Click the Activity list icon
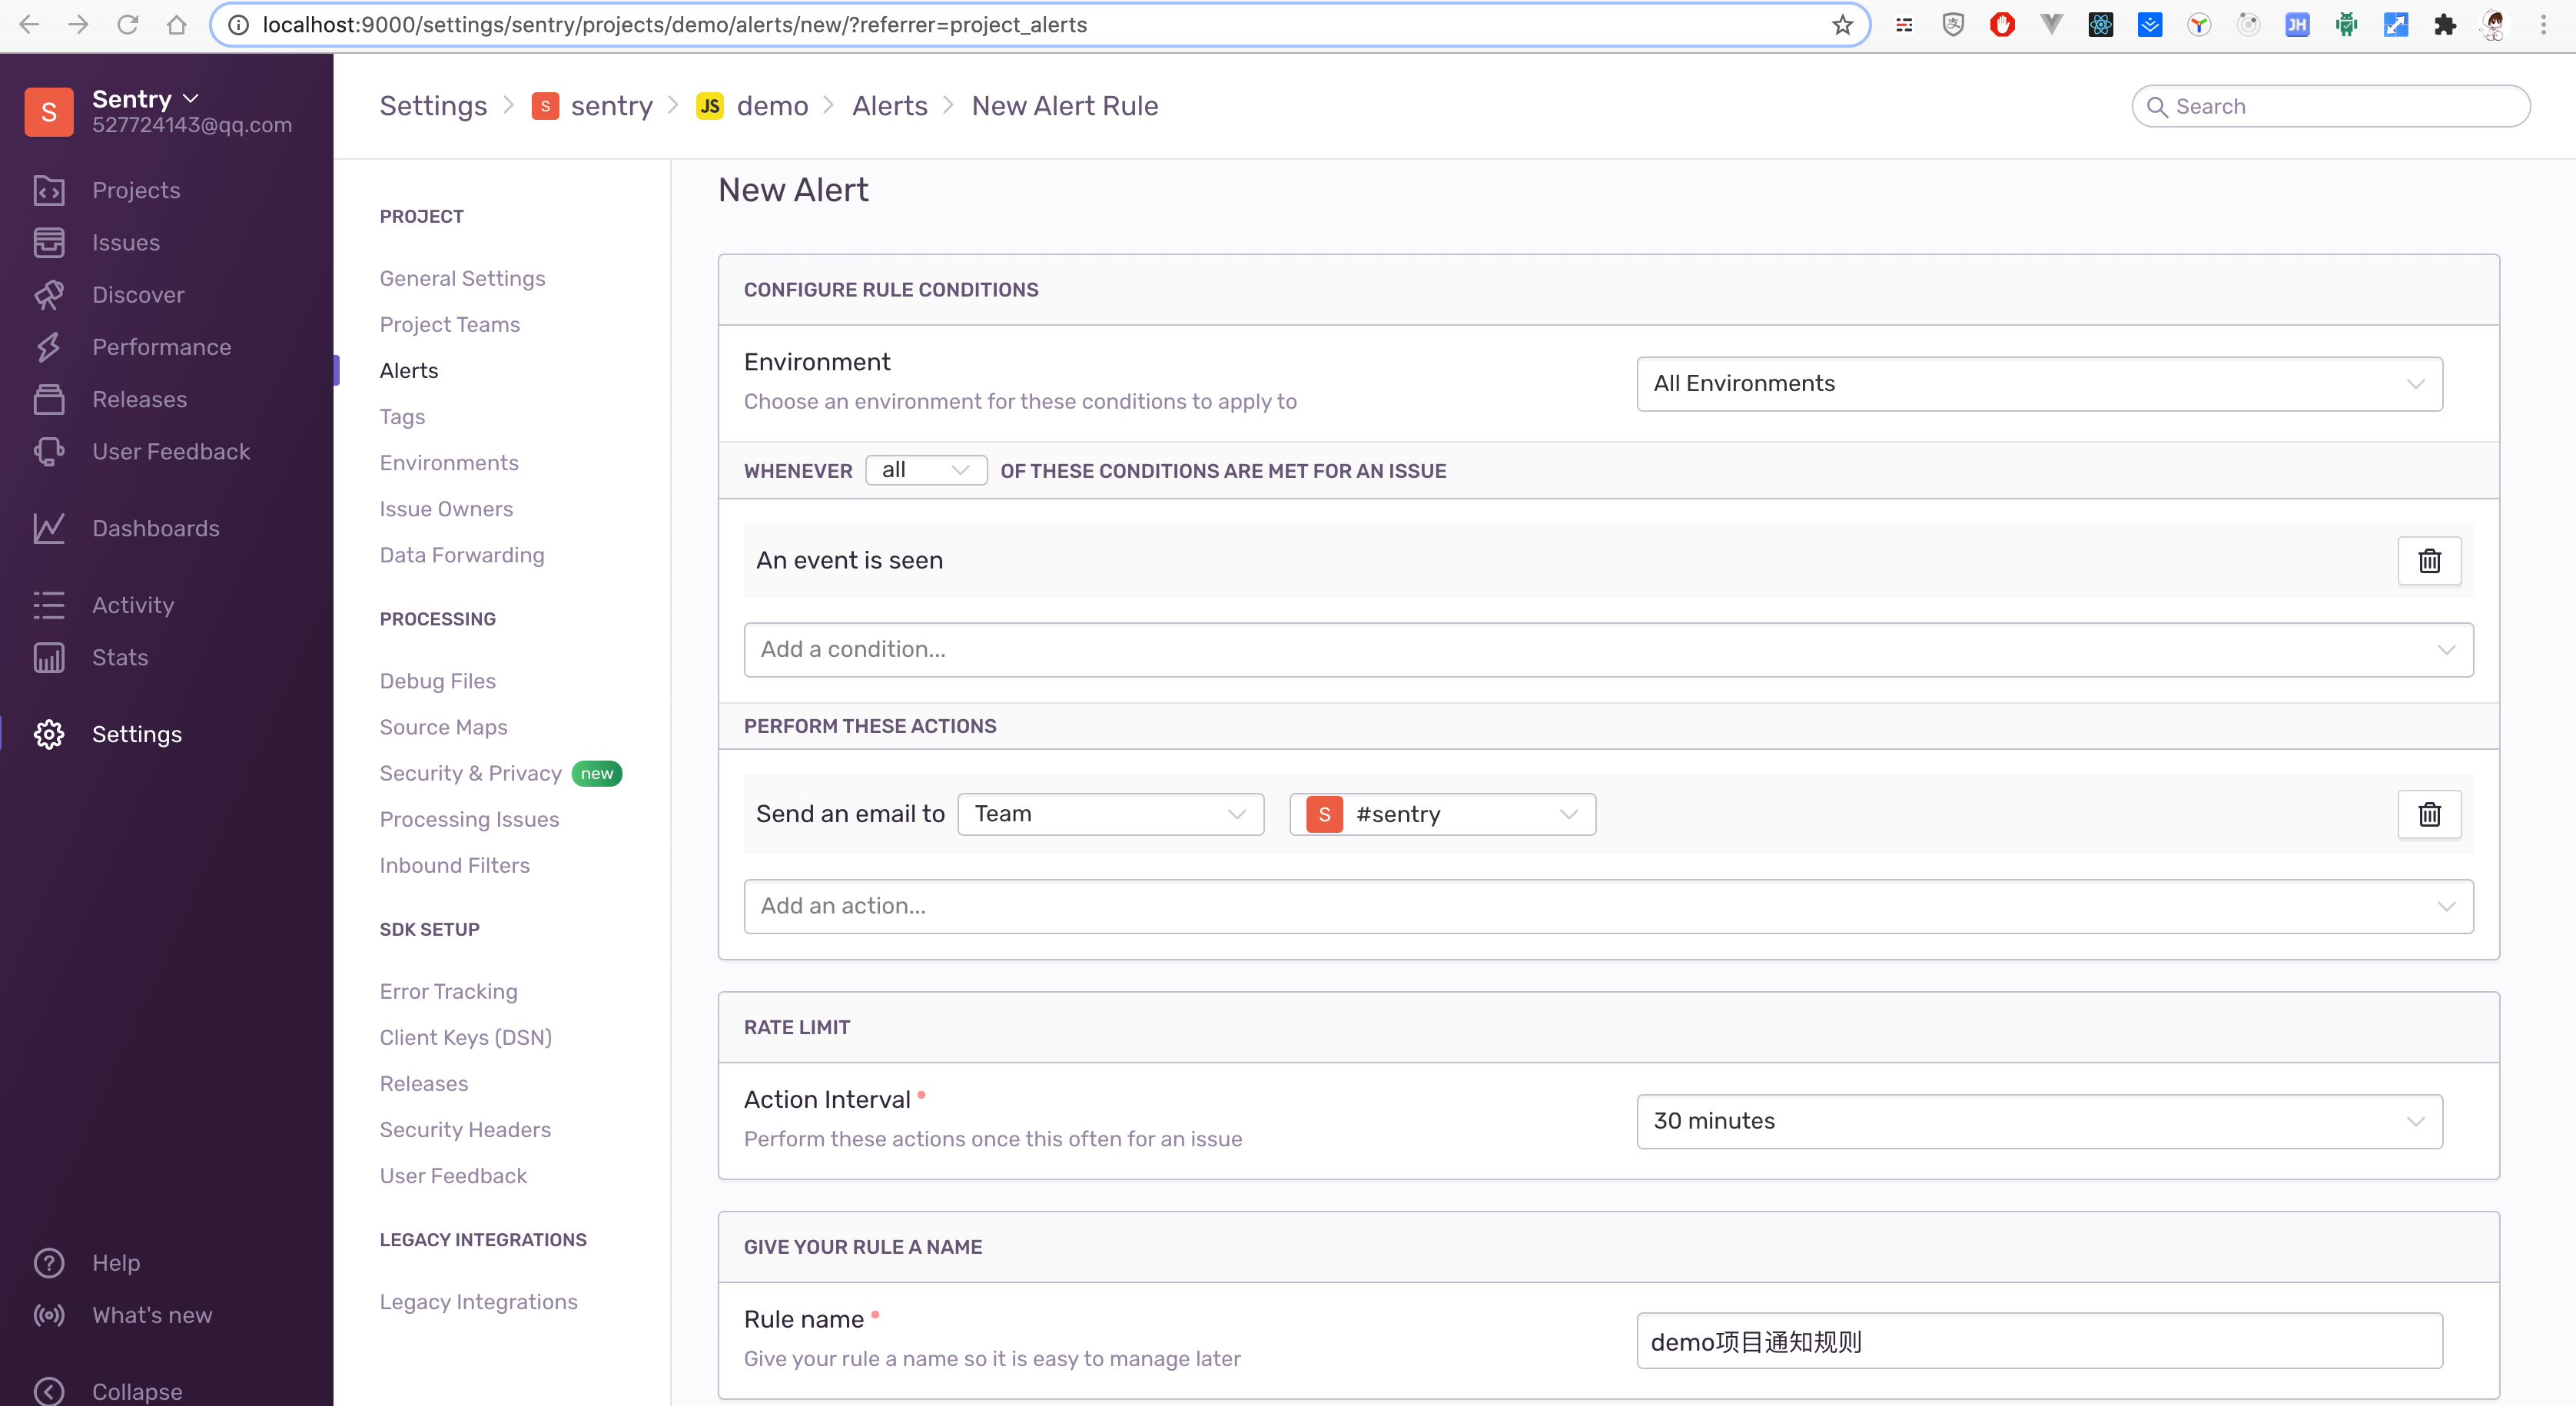The height and width of the screenshot is (1406, 2576). pyautogui.click(x=49, y=605)
